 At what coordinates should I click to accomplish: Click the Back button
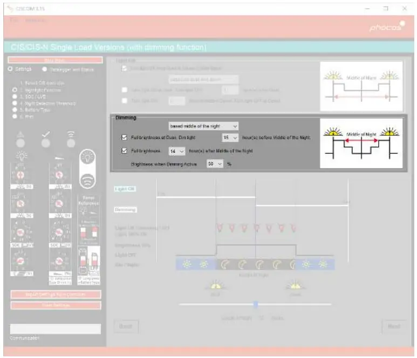point(126,326)
